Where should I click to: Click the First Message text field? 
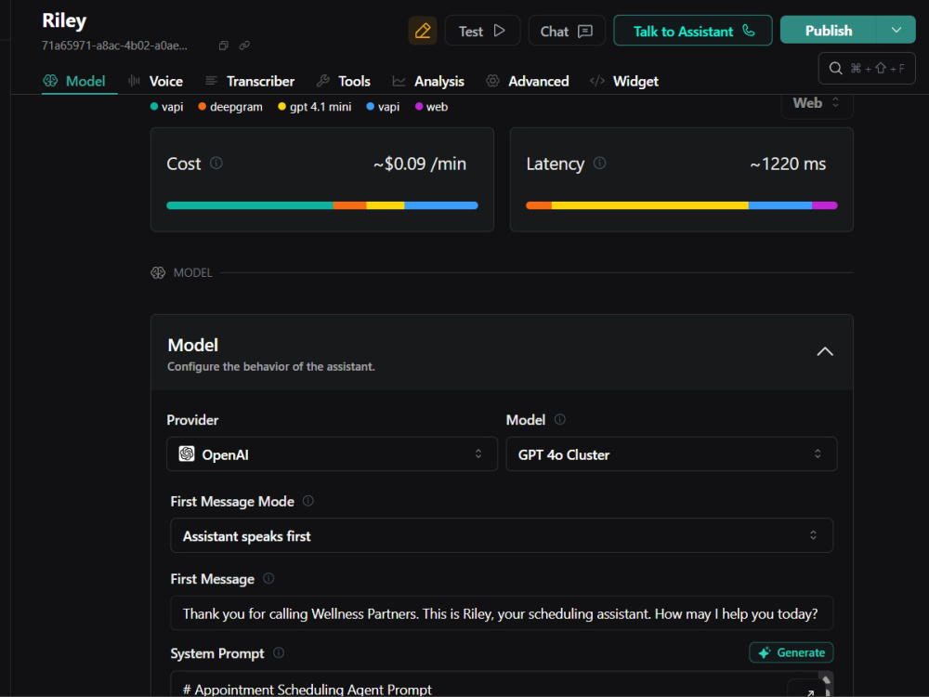[502, 613]
